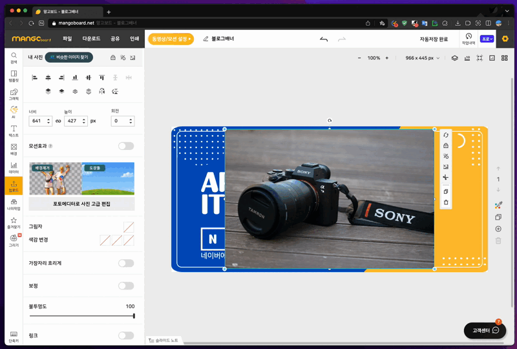Open the blue 프로 account dropdown
Viewport: 517px width, 349px height.
click(487, 39)
